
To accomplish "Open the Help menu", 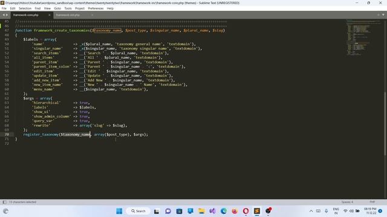I will pos(110,8).
